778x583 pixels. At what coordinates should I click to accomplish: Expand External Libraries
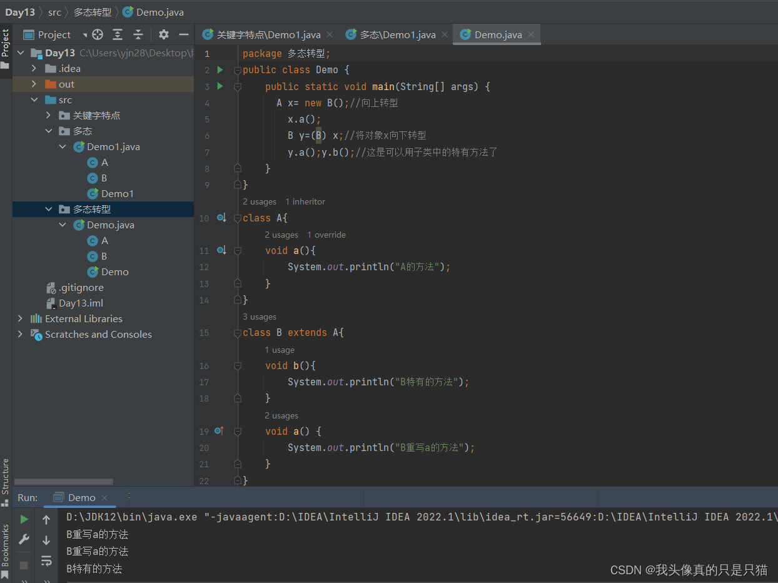click(20, 318)
